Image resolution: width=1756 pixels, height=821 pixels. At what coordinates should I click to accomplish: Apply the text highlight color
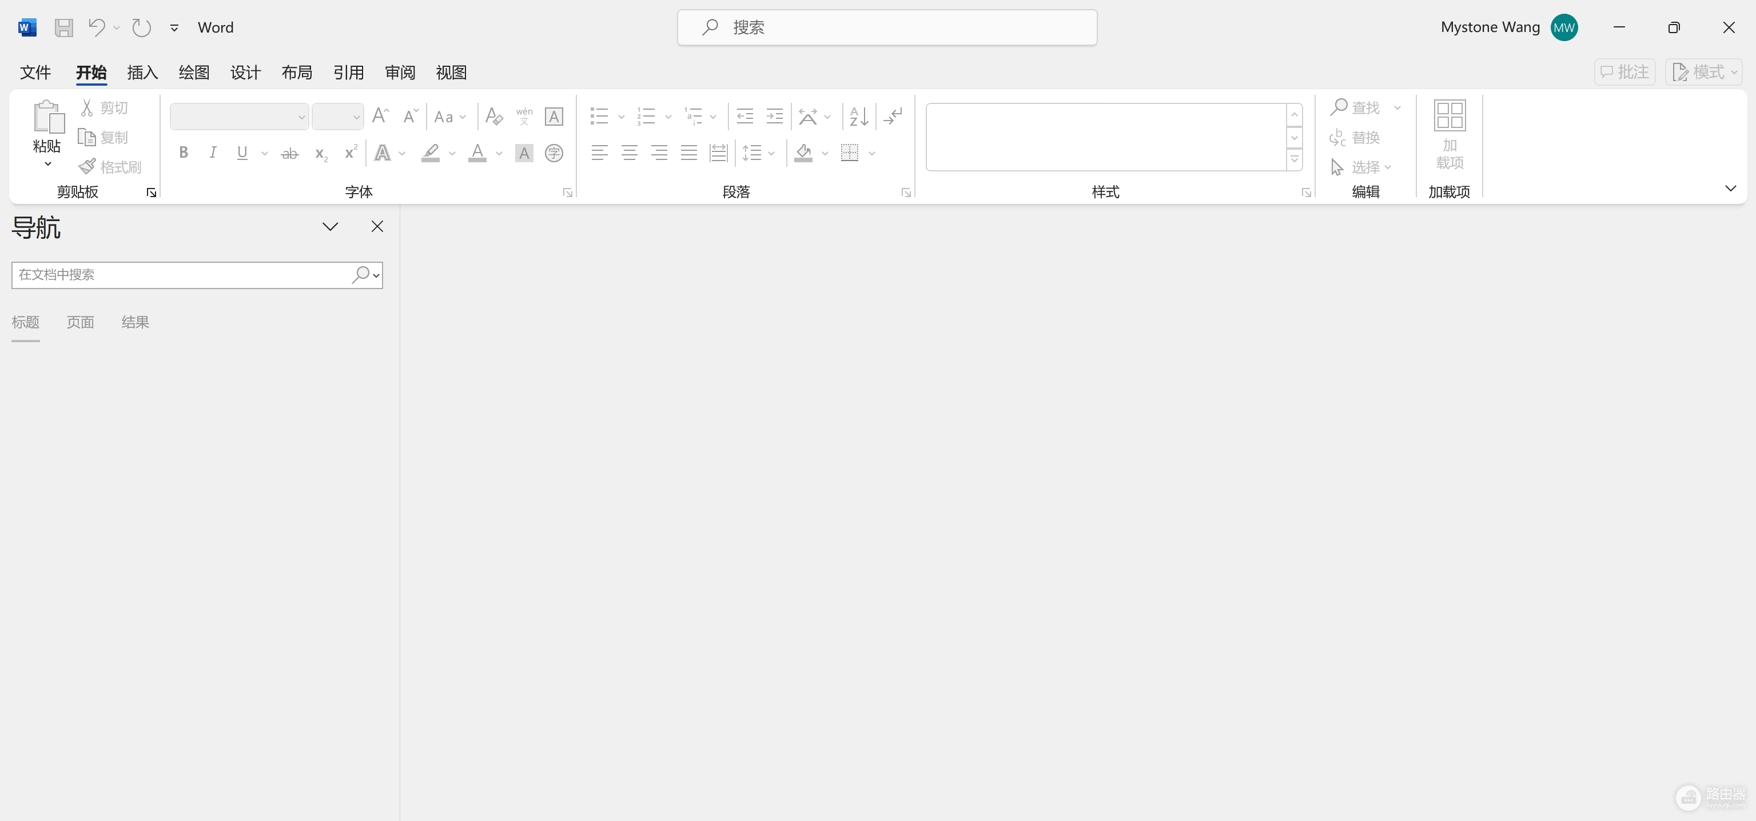(430, 153)
